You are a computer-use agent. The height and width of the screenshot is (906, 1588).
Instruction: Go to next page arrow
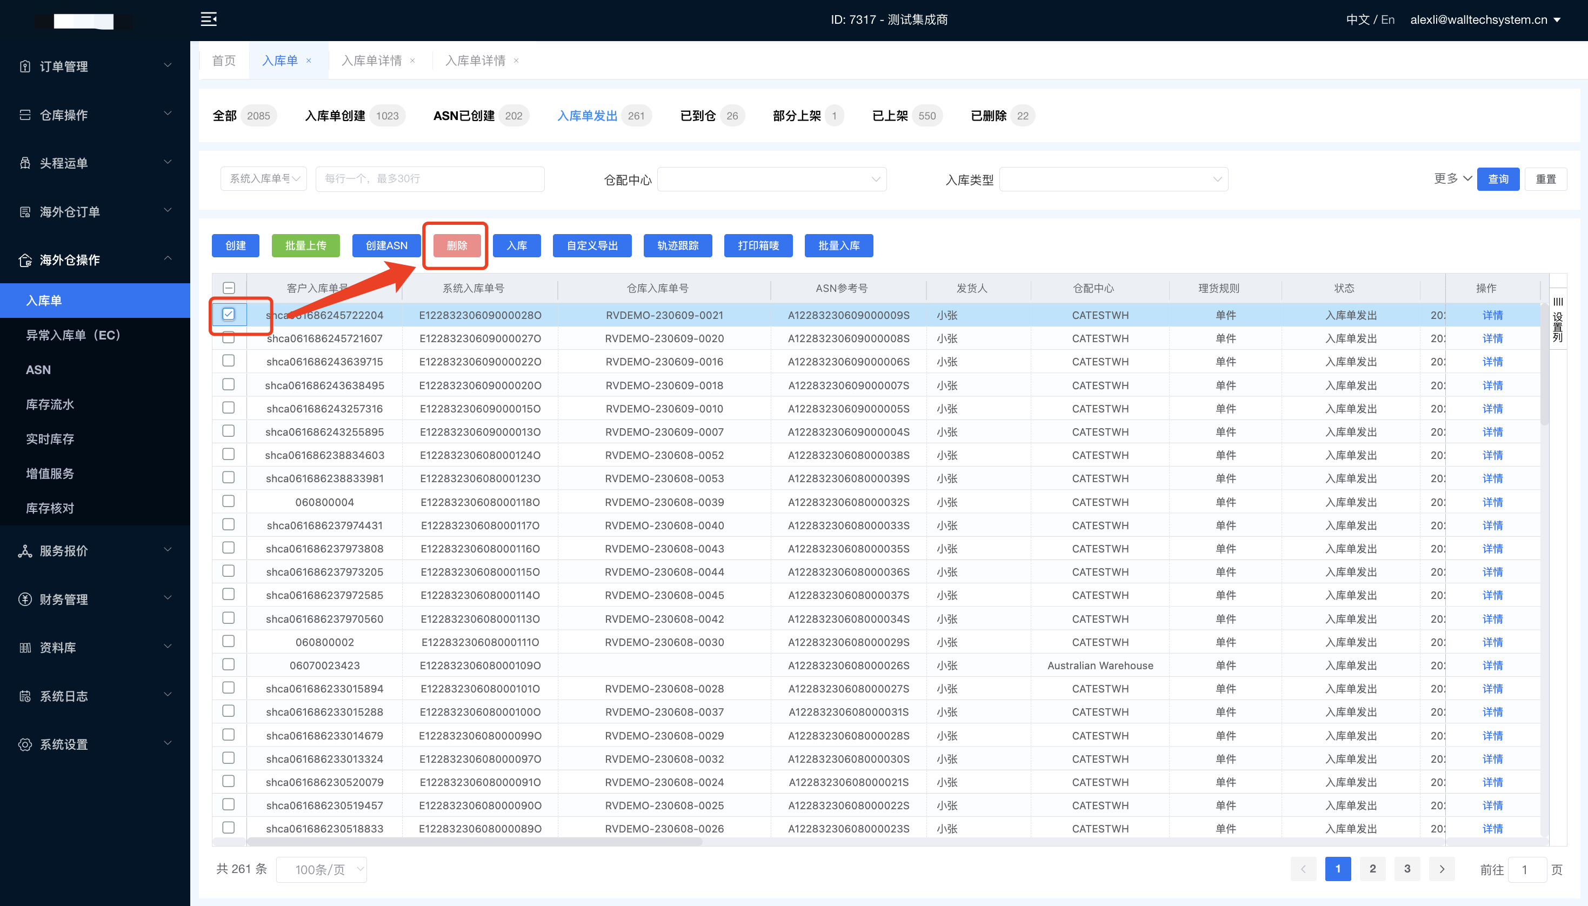click(1442, 869)
